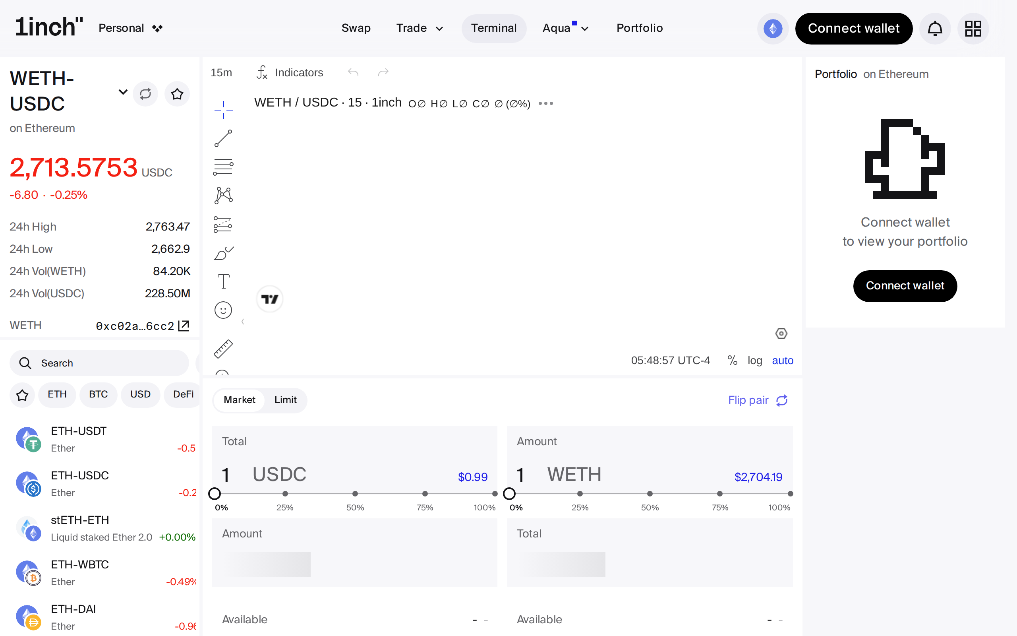Show favorite pairs filter star
Viewport: 1017px width, 636px height.
[x=22, y=395]
